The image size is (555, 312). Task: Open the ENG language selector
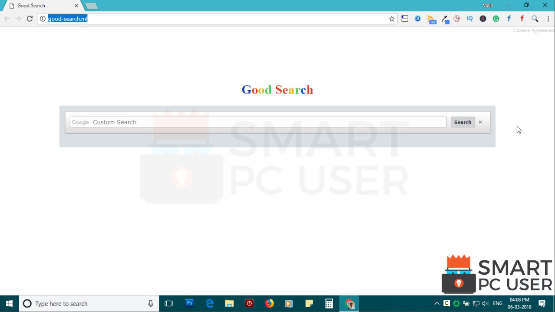[x=498, y=303]
